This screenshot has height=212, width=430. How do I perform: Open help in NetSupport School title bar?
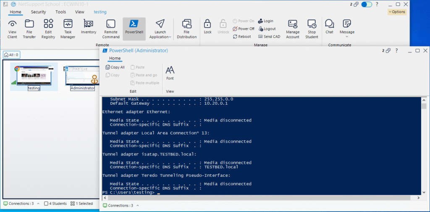pos(377,4)
